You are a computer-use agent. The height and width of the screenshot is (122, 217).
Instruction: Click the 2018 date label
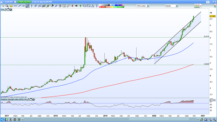point(56,116)
